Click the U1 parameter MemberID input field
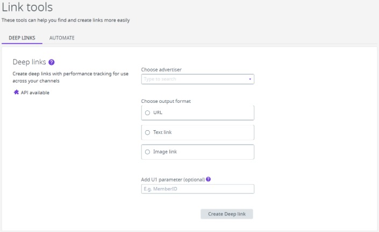This screenshot has width=379, height=232. (x=197, y=189)
